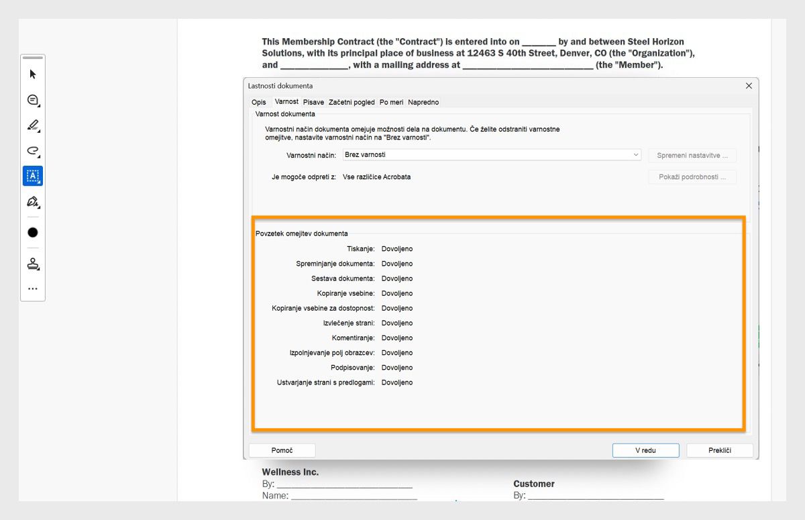Click the Kopiranje vsebine label

pos(346,293)
